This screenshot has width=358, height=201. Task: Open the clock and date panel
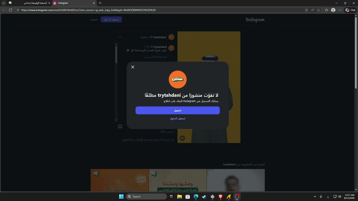pos(350,197)
